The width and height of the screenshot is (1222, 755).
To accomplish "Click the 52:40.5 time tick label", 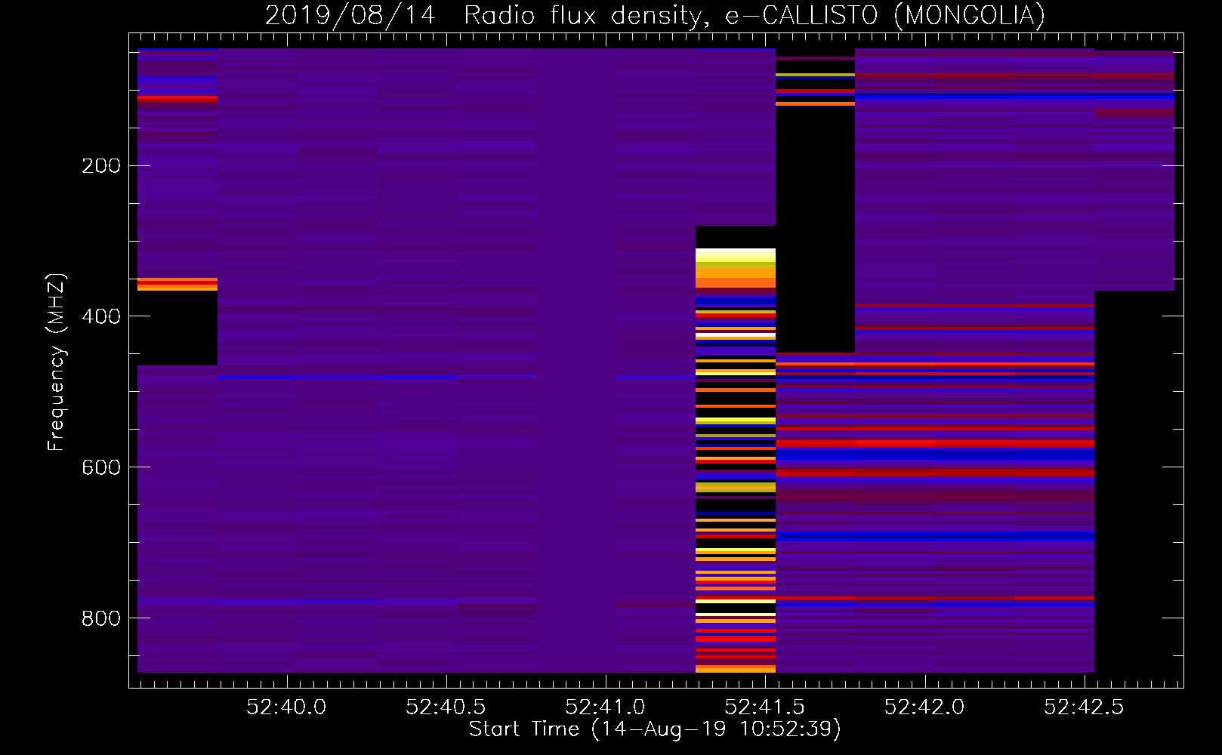I will pos(446,707).
